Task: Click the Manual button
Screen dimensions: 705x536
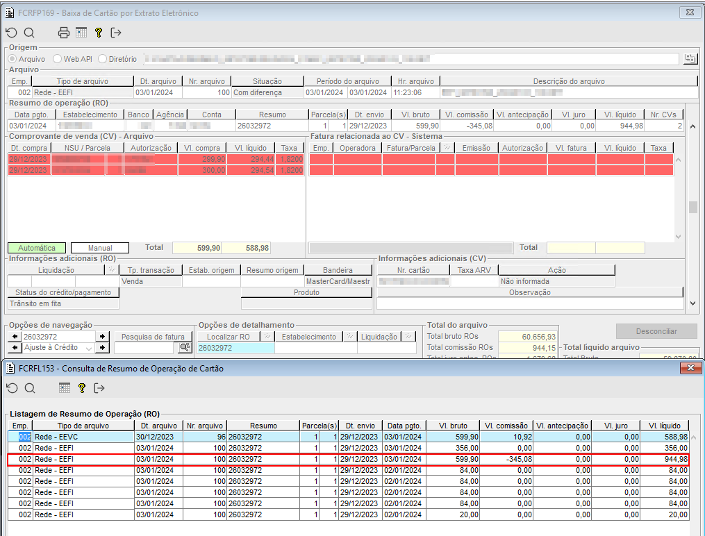Action: (99, 248)
